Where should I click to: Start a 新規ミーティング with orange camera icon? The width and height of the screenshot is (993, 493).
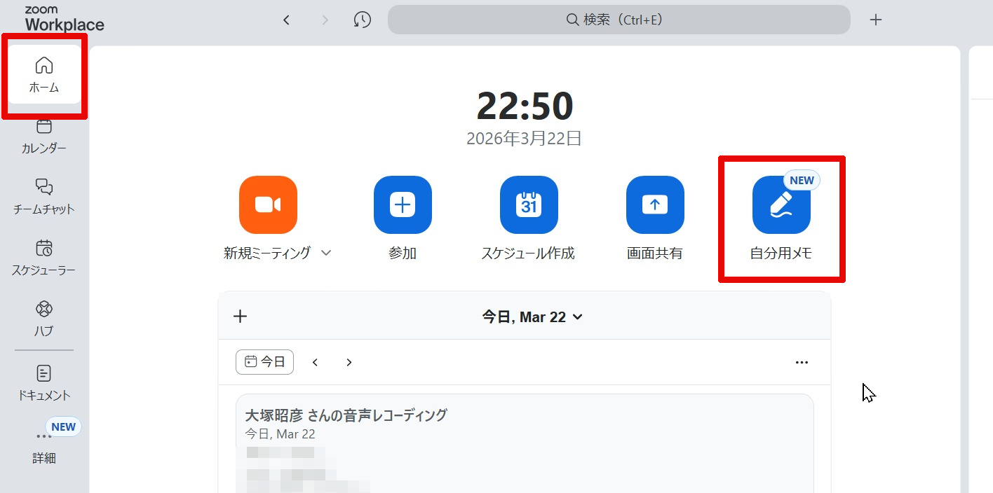[268, 204]
